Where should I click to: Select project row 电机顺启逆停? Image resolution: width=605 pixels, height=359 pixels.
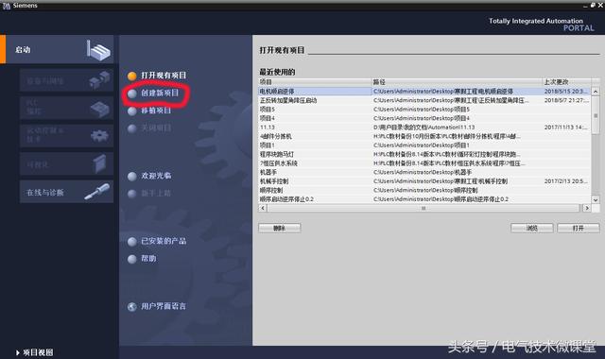(424, 92)
